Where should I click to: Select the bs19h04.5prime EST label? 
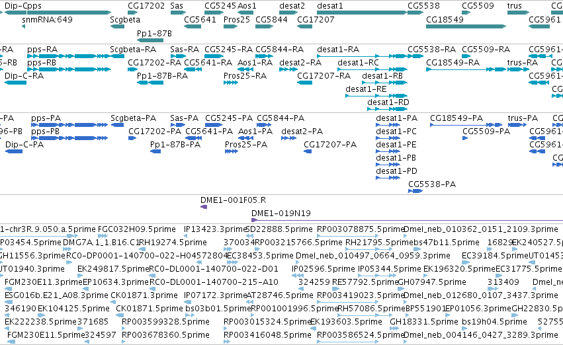pyautogui.click(x=494, y=321)
